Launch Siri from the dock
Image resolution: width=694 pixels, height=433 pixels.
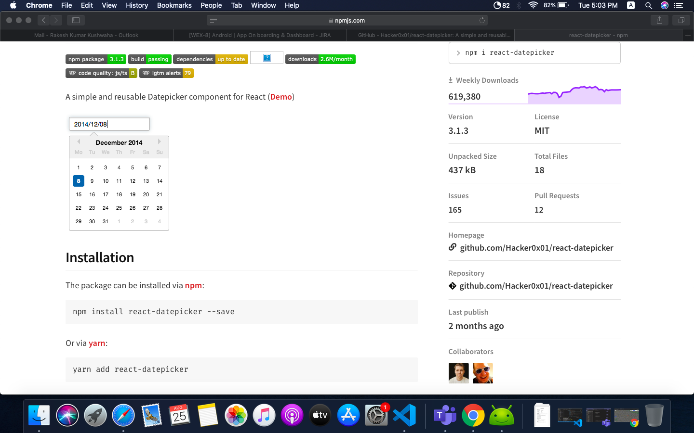[x=67, y=415]
